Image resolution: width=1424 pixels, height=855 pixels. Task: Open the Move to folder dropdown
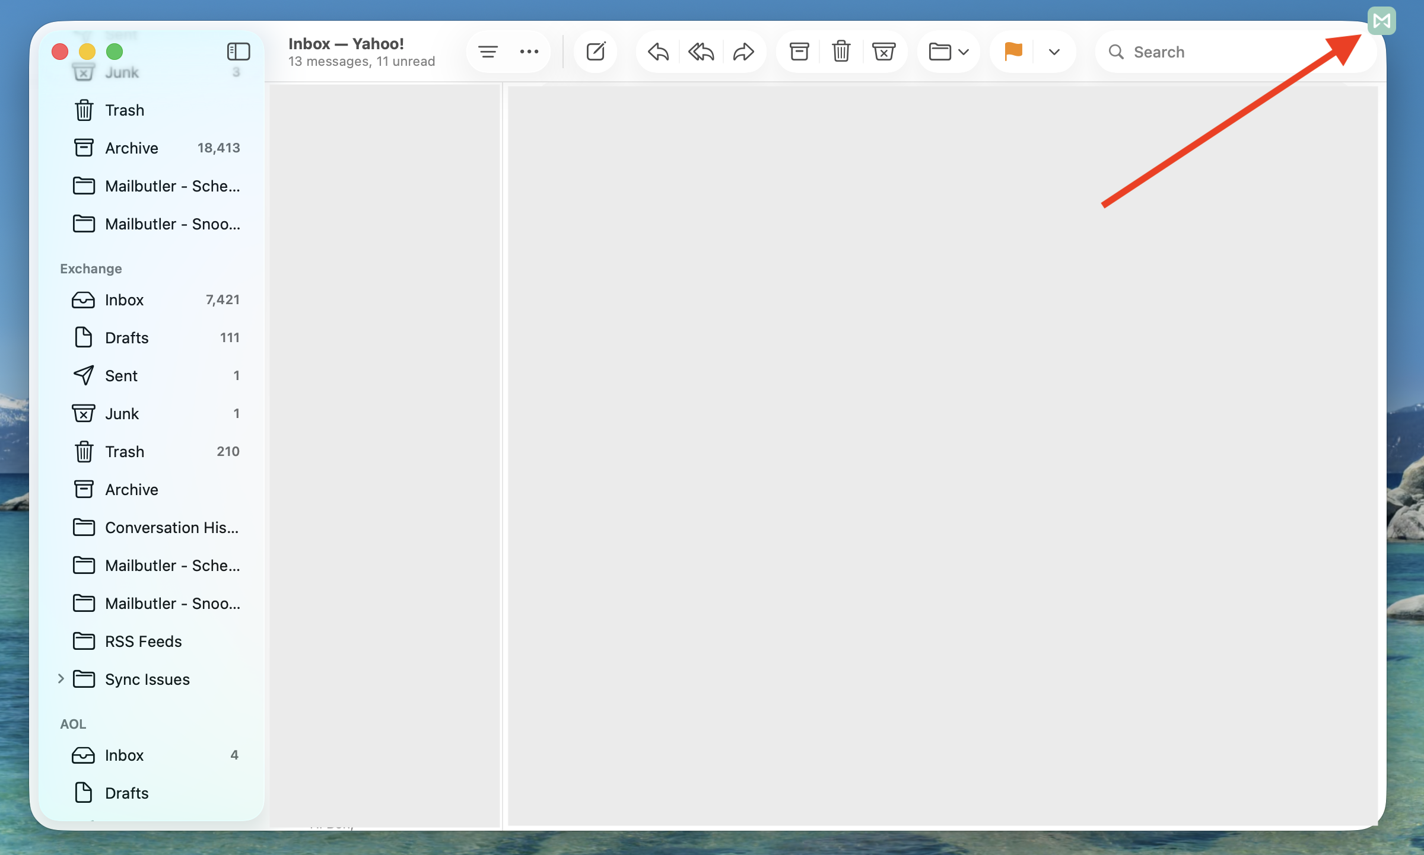point(949,52)
